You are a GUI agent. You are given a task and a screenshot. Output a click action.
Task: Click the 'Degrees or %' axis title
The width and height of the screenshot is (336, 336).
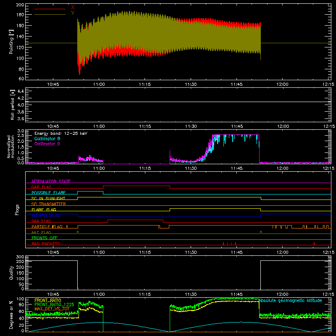[x=11, y=315]
